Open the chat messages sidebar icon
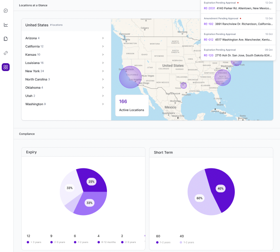Viewport: 280px width, 252px height. tap(6, 11)
